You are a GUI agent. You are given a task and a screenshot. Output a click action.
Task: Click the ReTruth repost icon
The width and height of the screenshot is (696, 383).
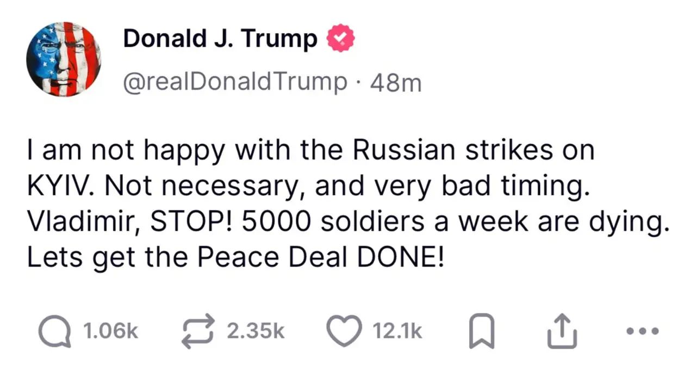tap(198, 331)
